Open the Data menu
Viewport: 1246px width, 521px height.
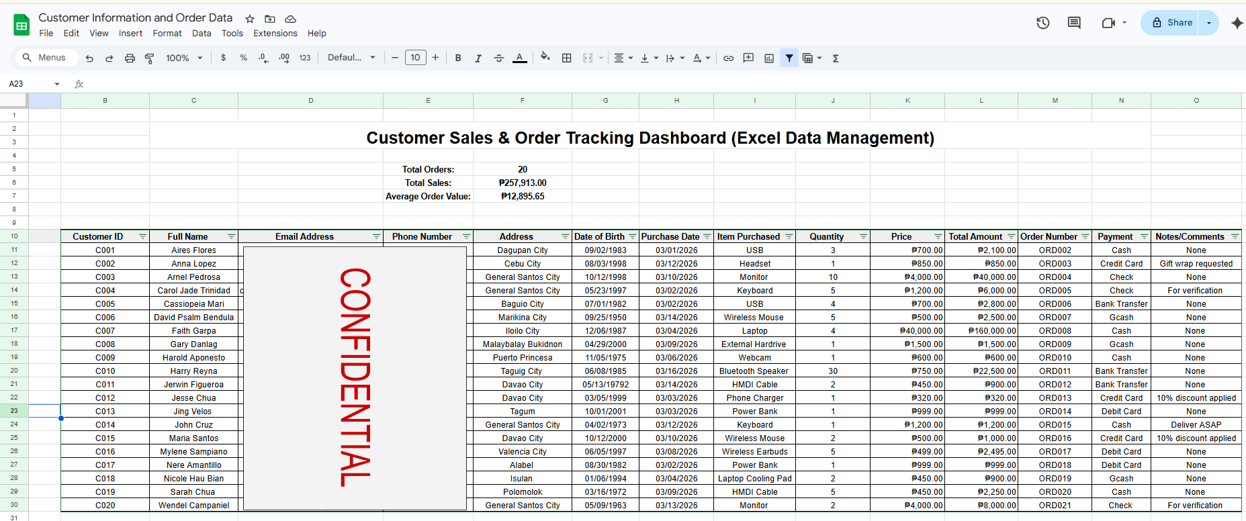pyautogui.click(x=202, y=34)
